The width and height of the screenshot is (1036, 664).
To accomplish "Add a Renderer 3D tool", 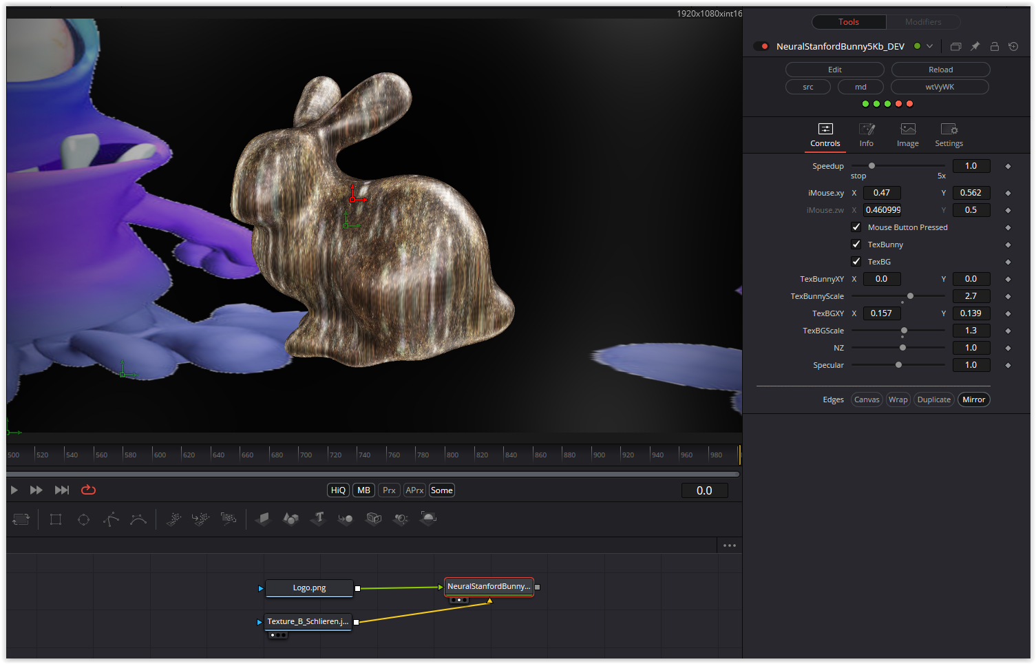I will point(428,519).
